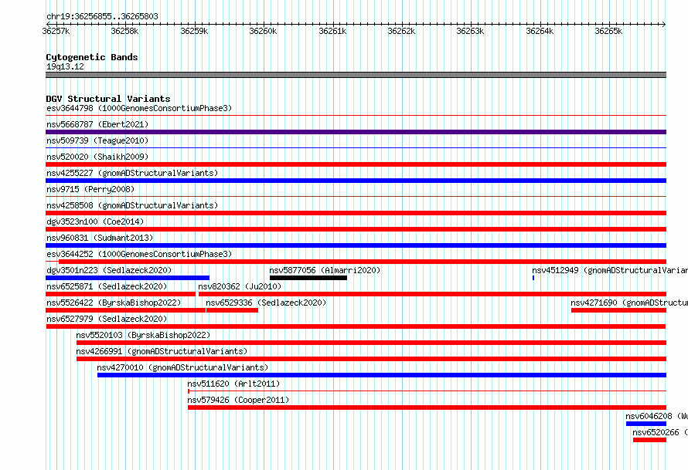Click dgv3523n100 (Coe2014) label
Image resolution: width=688 pixels, height=470 pixels.
pos(95,221)
